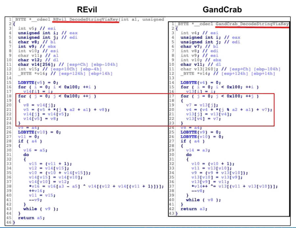The height and width of the screenshot is (228, 296).
Task: Select the "REvil_DecodeStringViaKey" function name
Action: (x=86, y=19)
